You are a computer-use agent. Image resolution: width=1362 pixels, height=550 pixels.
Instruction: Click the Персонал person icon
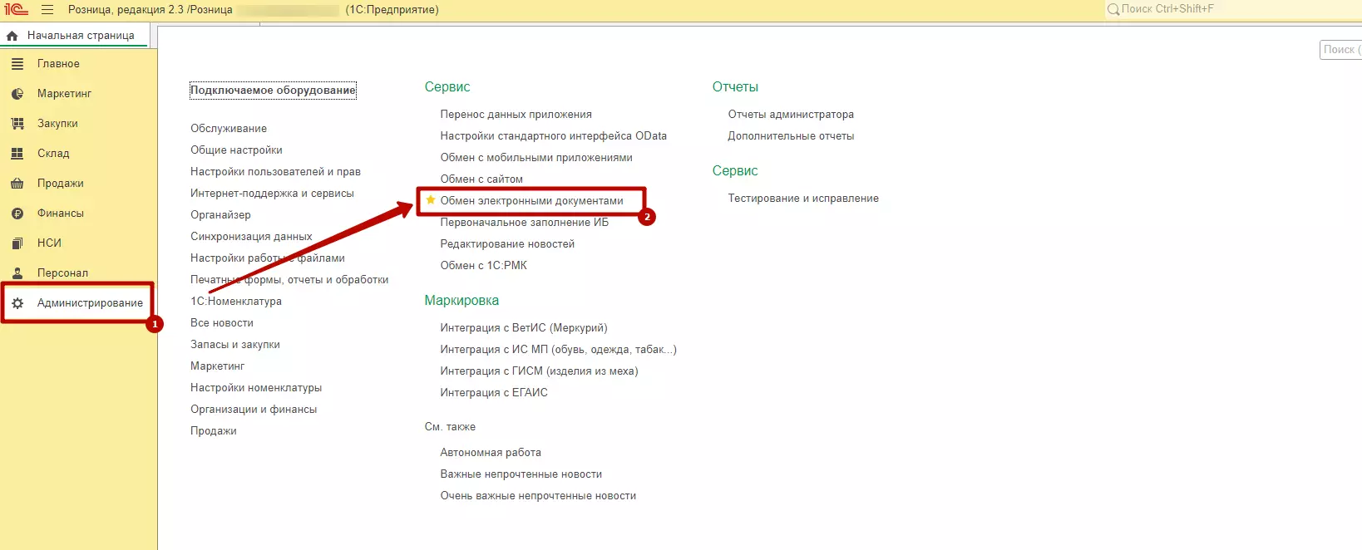coord(17,273)
